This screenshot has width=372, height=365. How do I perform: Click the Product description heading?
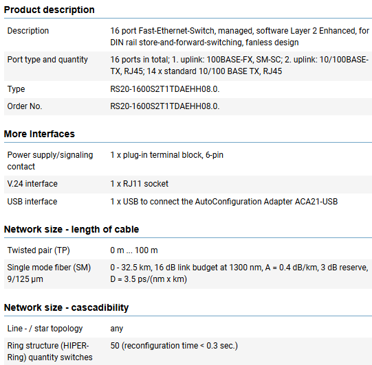tap(49, 10)
